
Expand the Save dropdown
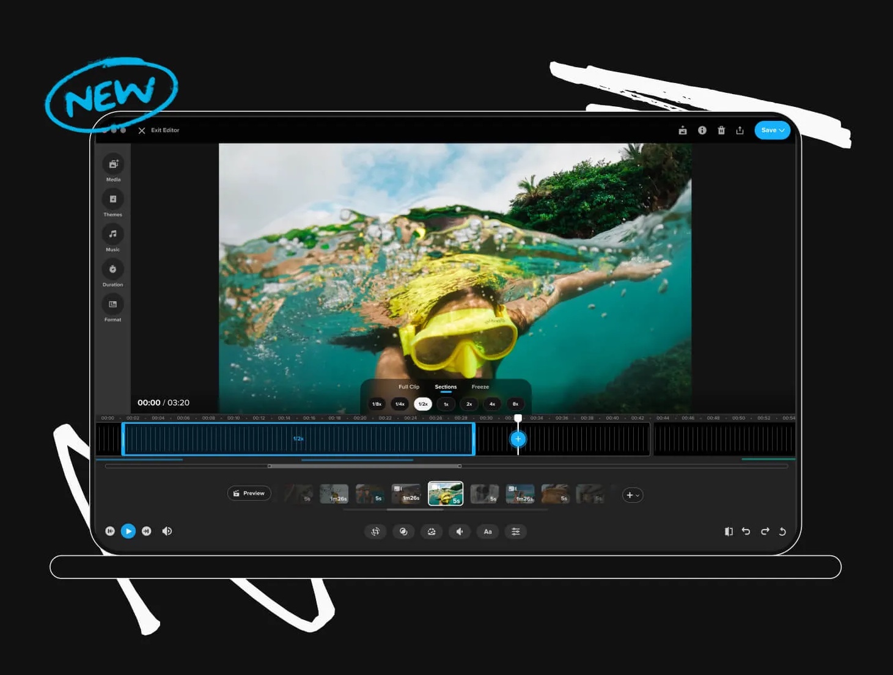(773, 130)
